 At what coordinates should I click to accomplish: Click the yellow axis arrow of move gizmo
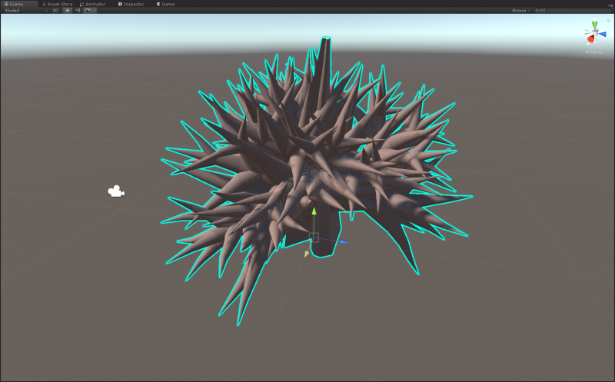point(307,254)
